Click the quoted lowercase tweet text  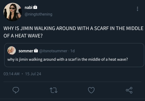tap(67, 60)
